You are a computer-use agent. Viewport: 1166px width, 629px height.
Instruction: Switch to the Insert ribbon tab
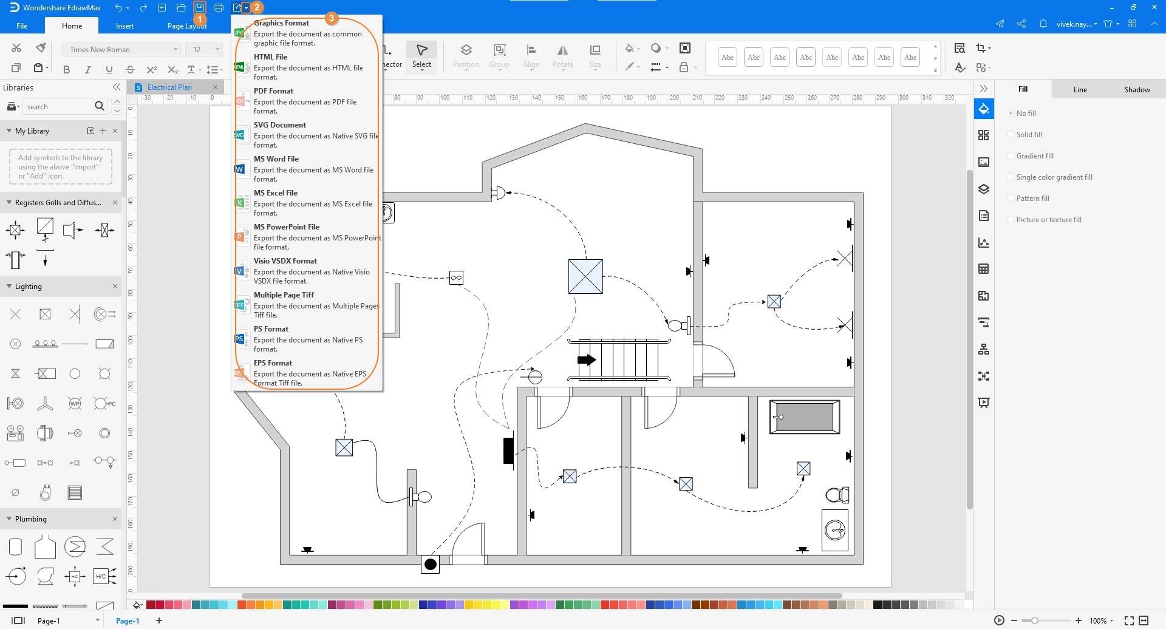124,25
